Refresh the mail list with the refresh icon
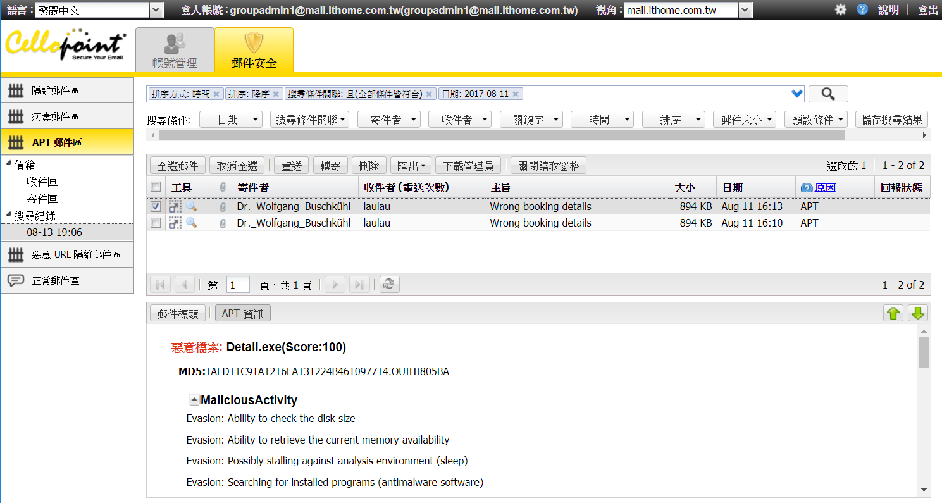 tap(389, 284)
